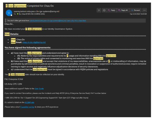Viewport: 153px width, 120px height.
Task: Reply to this email
Action: coord(112,10)
